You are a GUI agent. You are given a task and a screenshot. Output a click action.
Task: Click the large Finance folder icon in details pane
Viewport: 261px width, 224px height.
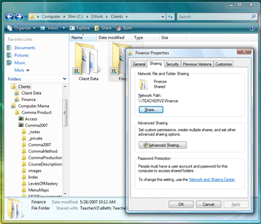click(x=15, y=208)
